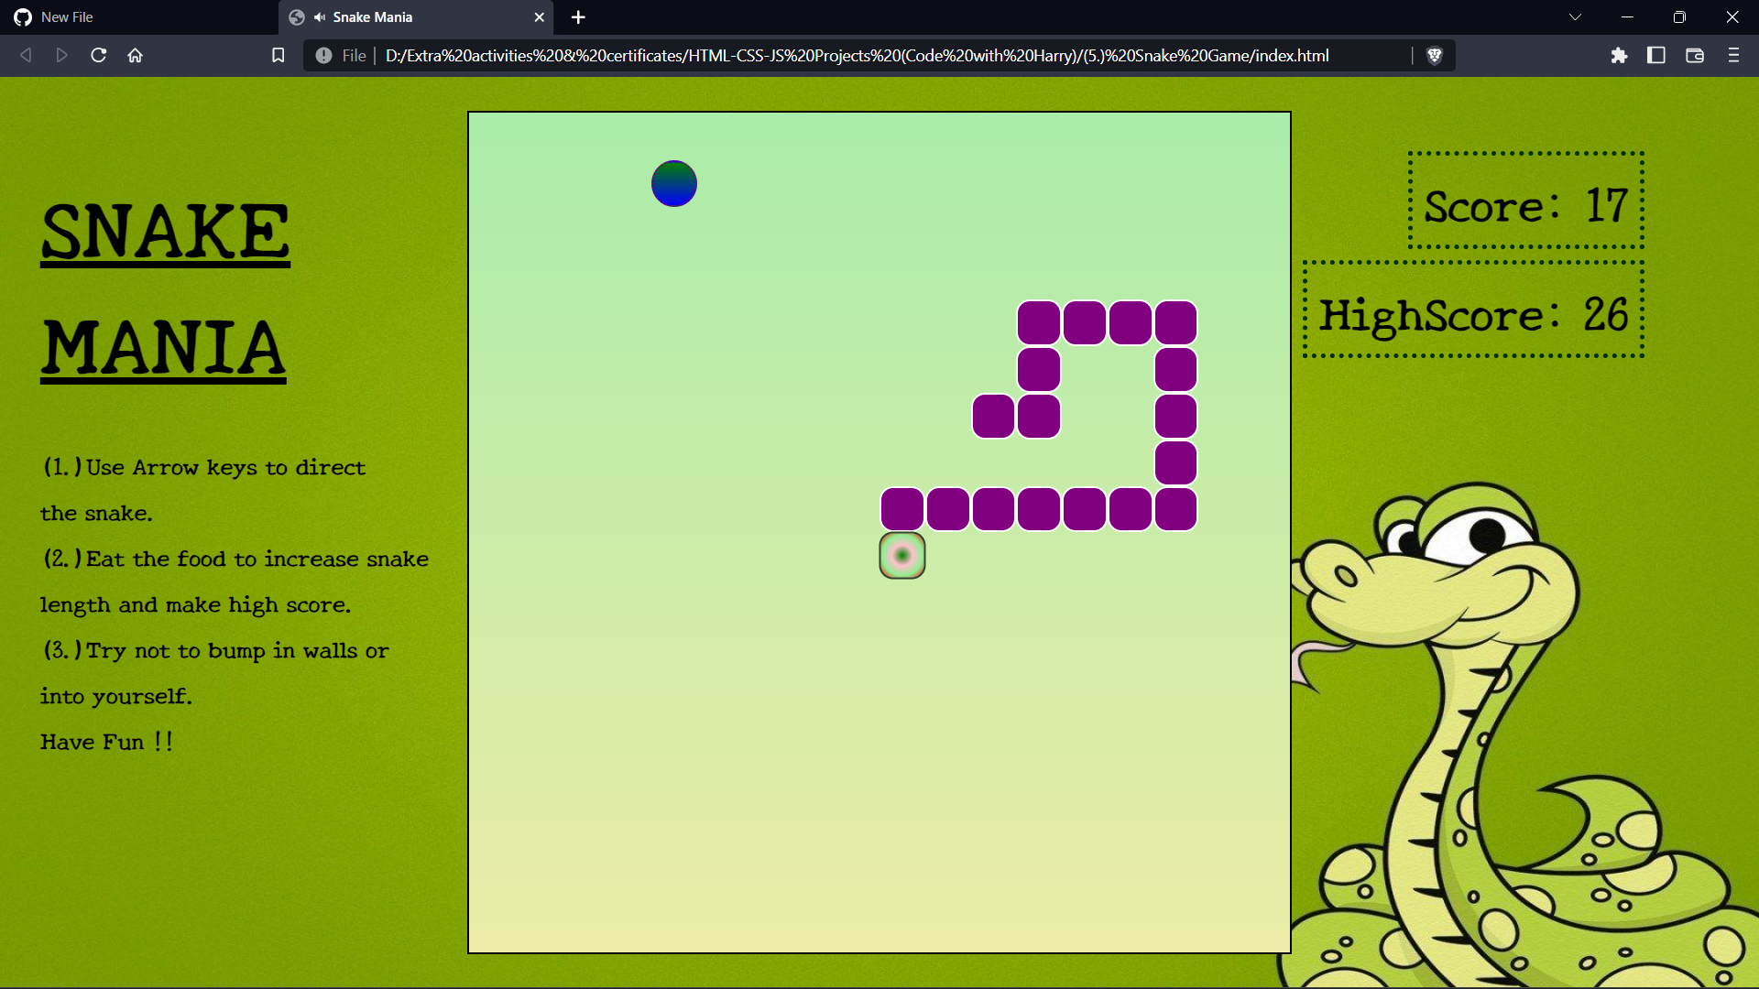Close the Snake Mania tab
The width and height of the screenshot is (1759, 989).
point(540,16)
